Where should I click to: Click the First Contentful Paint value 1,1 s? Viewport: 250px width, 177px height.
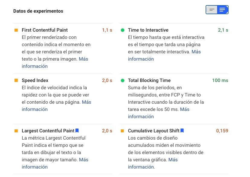107,30
